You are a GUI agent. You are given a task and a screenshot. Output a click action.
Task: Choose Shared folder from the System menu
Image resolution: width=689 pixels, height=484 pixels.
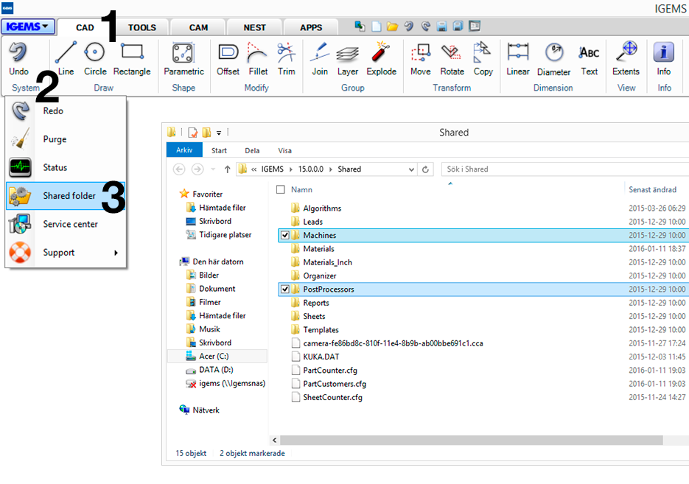(x=66, y=196)
